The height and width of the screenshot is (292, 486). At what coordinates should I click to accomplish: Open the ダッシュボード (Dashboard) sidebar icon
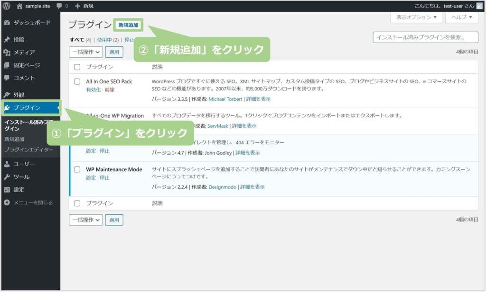coord(7,22)
